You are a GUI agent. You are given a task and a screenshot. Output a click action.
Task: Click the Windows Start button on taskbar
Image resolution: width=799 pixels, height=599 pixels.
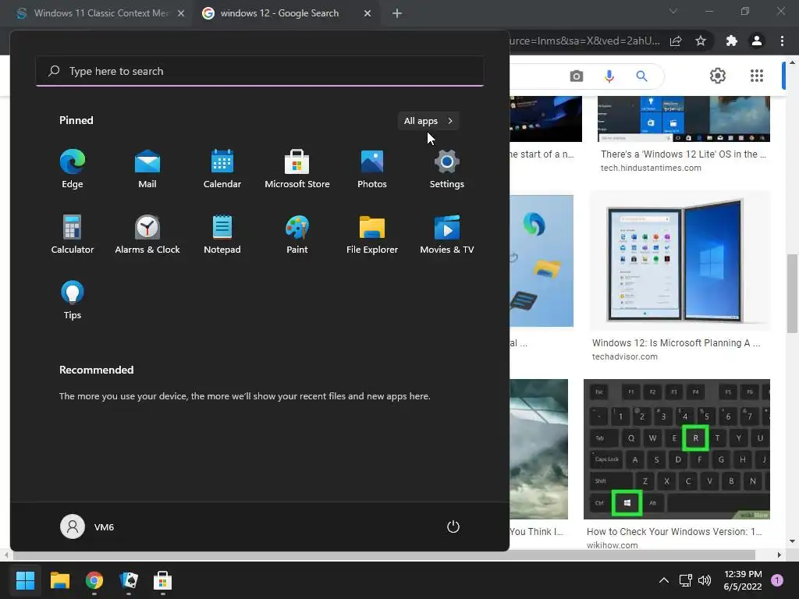coord(25,580)
